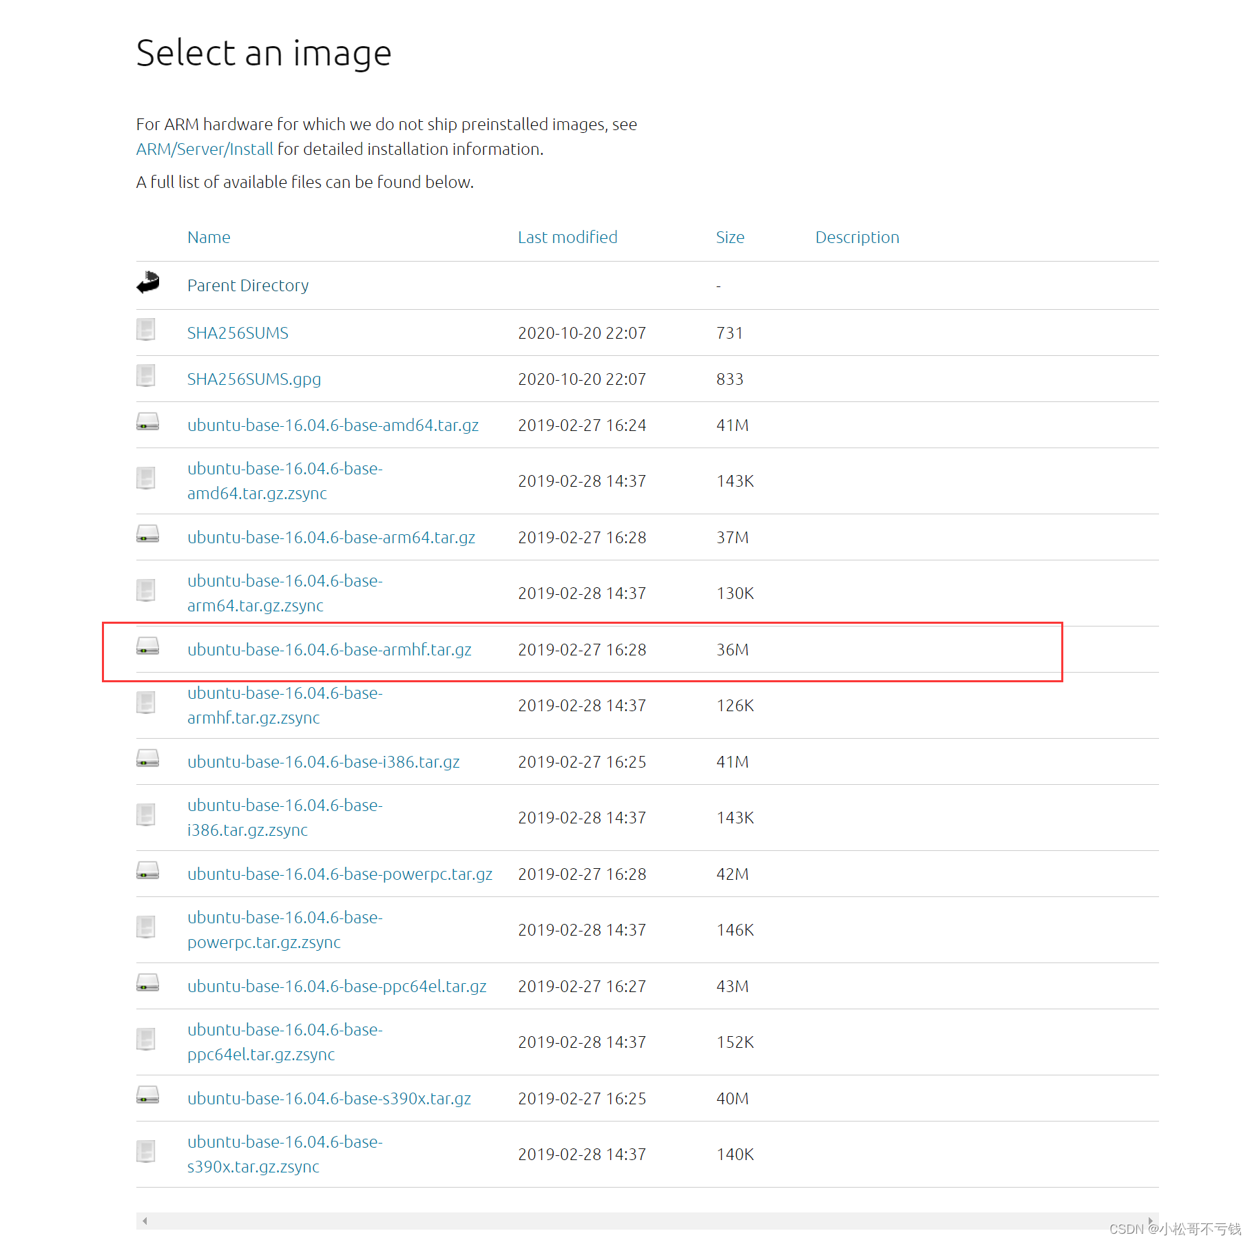Click the 'Select an image' heading
The height and width of the screenshot is (1242, 1252).
[x=264, y=54]
